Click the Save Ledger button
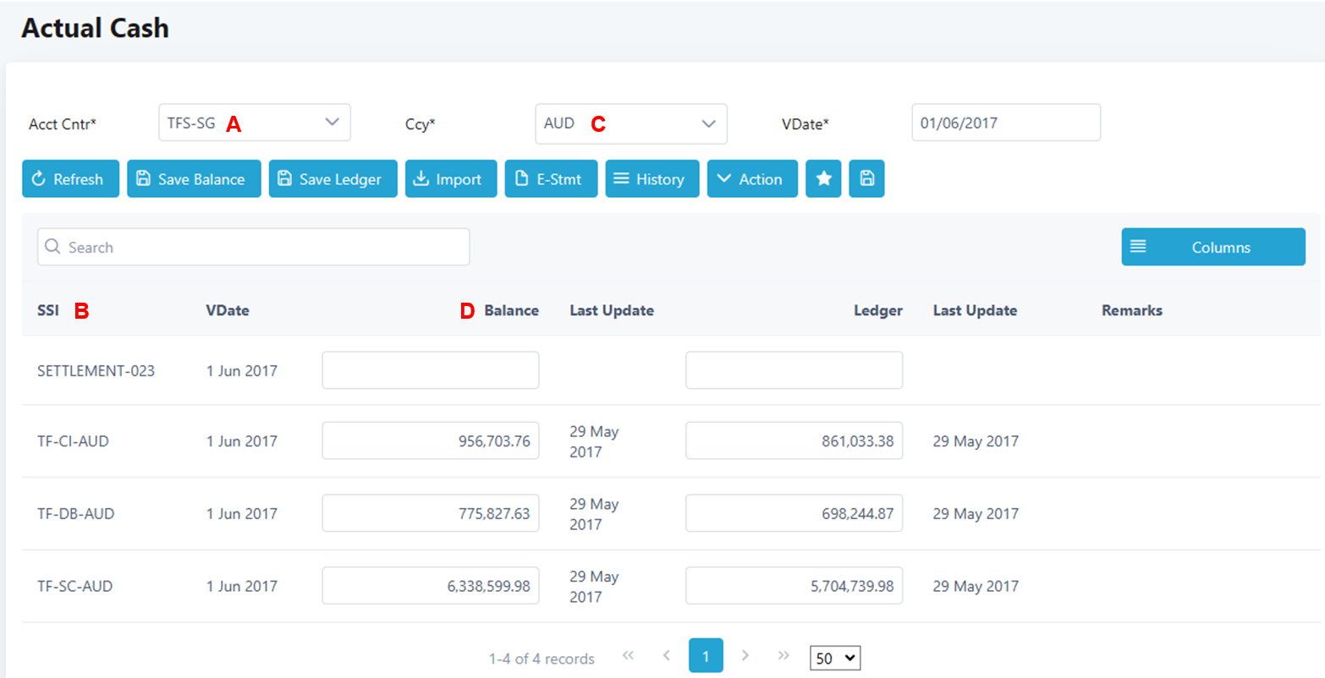1325x678 pixels. [x=333, y=178]
